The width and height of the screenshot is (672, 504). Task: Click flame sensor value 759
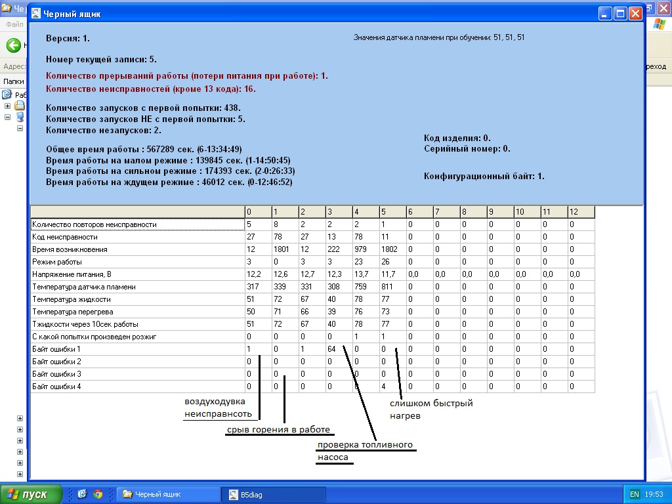coord(366,287)
